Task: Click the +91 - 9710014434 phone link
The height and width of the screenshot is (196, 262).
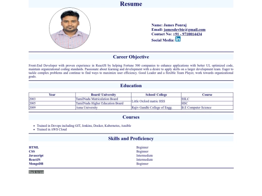Action: (x=187, y=34)
